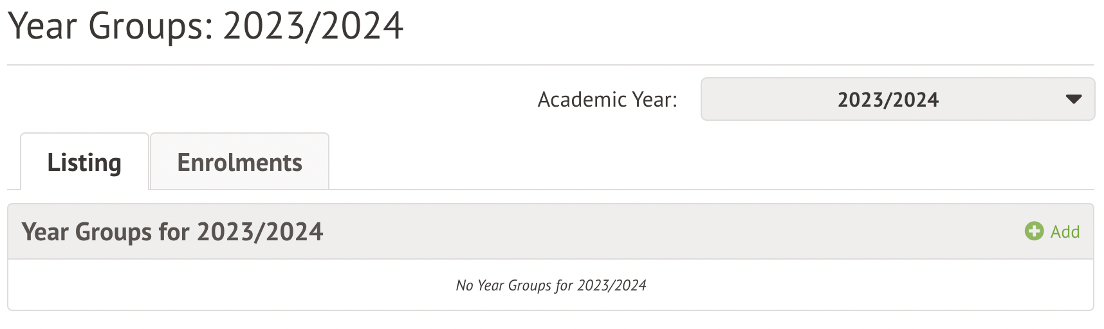Open the Academic Year dropdown
The image size is (1104, 329).
coord(897,100)
